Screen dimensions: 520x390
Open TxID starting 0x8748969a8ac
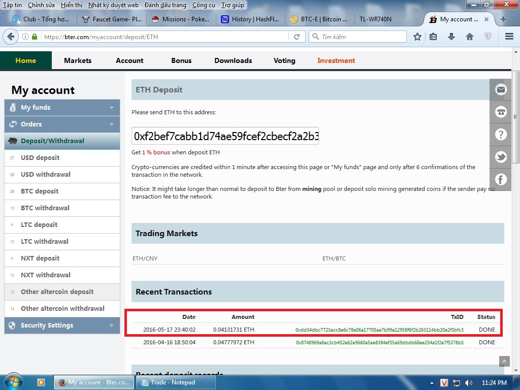coord(380,342)
